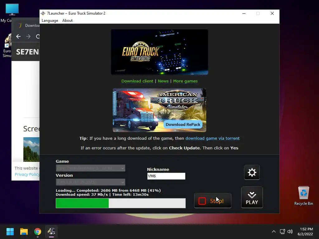Click the Nickname field containing VM6

pyautogui.click(x=166, y=176)
